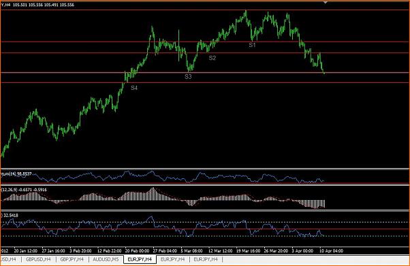Click the 12 Feb 22:00 time axis label
410x266 pixels.
point(109,251)
